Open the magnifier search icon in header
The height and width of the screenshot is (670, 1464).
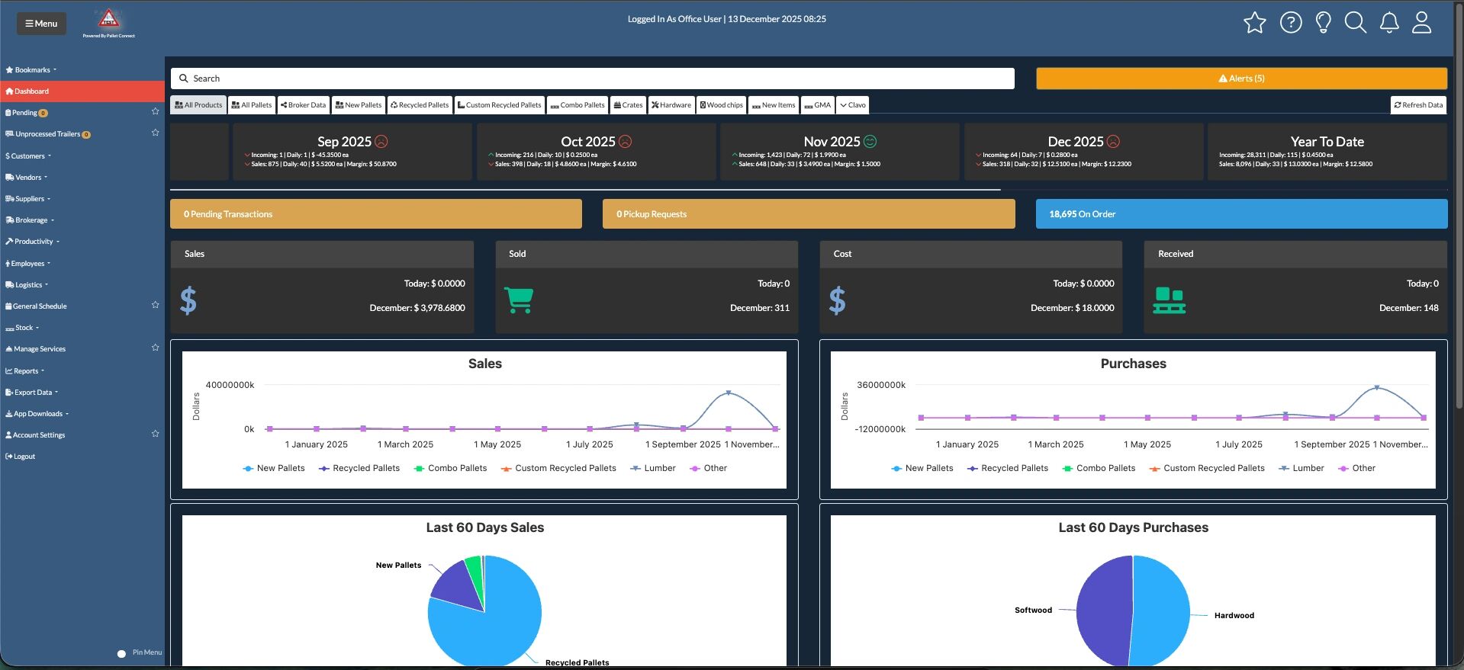pyautogui.click(x=1355, y=23)
